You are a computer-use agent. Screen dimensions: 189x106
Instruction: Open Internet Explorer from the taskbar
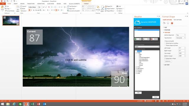coord(14,104)
